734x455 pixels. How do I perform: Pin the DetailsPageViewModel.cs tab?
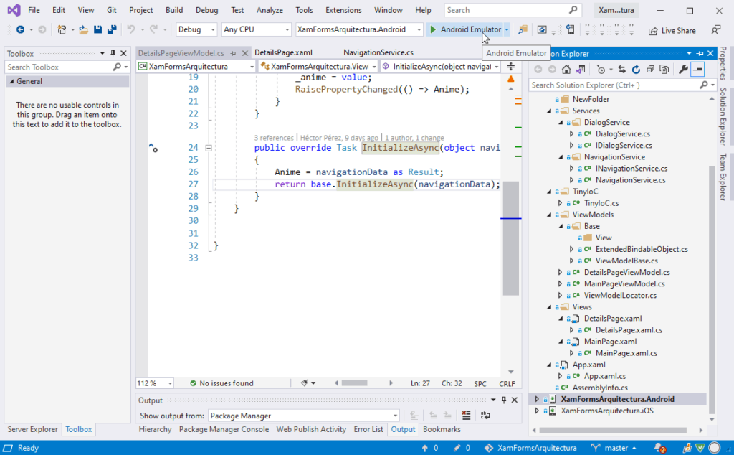(x=233, y=53)
